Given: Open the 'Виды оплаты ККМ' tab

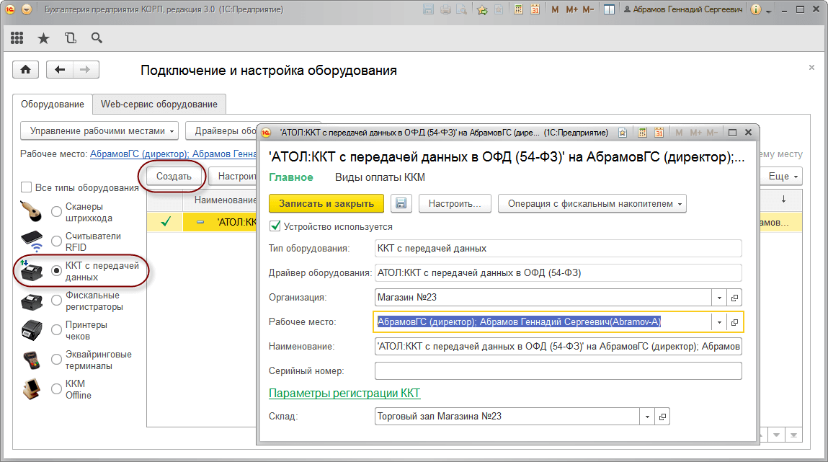Looking at the screenshot, I should pos(380,177).
